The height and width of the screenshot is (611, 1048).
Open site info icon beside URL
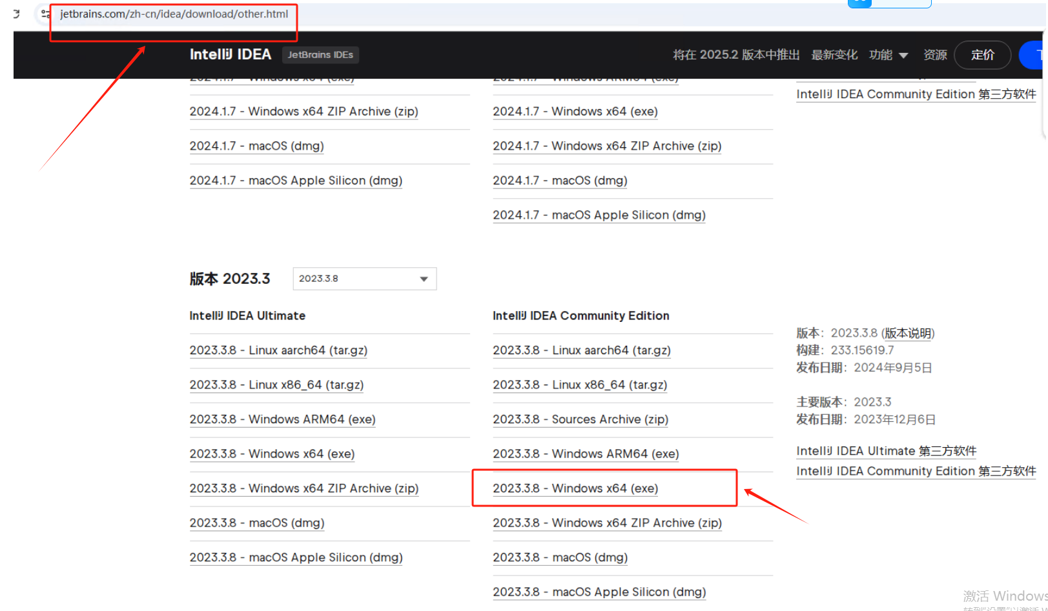click(46, 14)
